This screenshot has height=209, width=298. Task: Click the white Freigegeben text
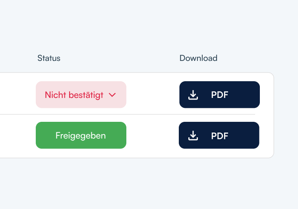[81, 135]
